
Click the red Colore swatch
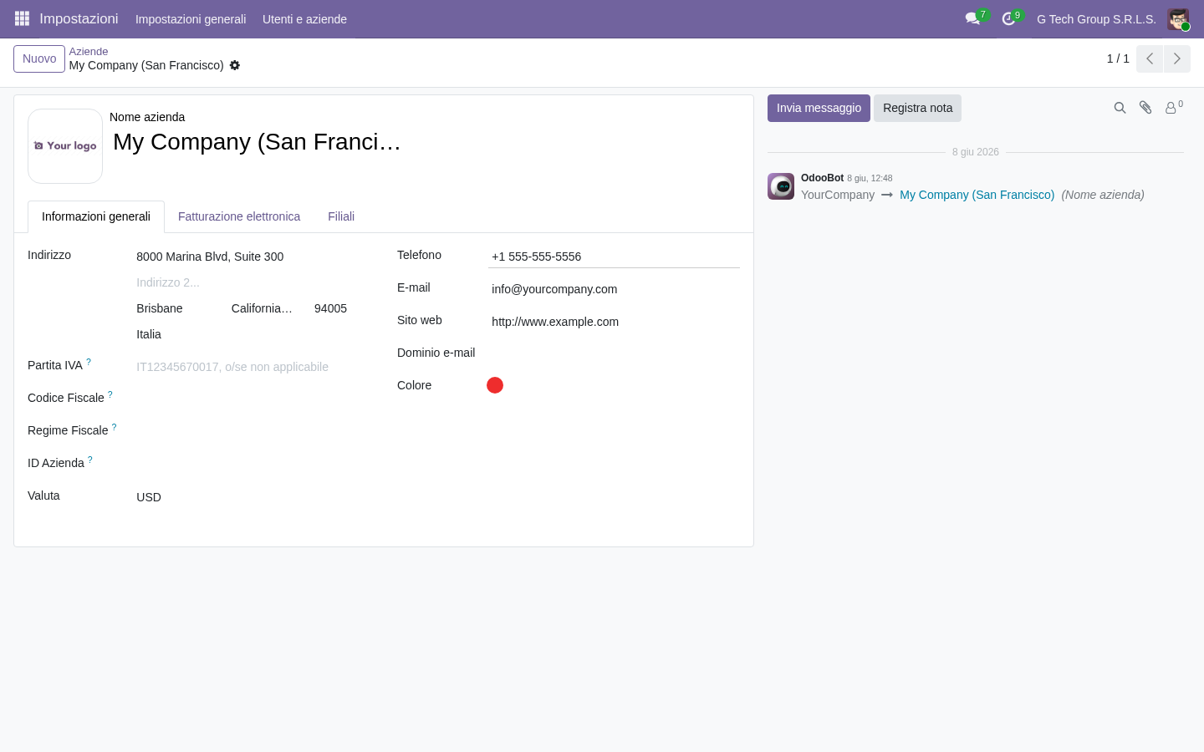(x=495, y=385)
